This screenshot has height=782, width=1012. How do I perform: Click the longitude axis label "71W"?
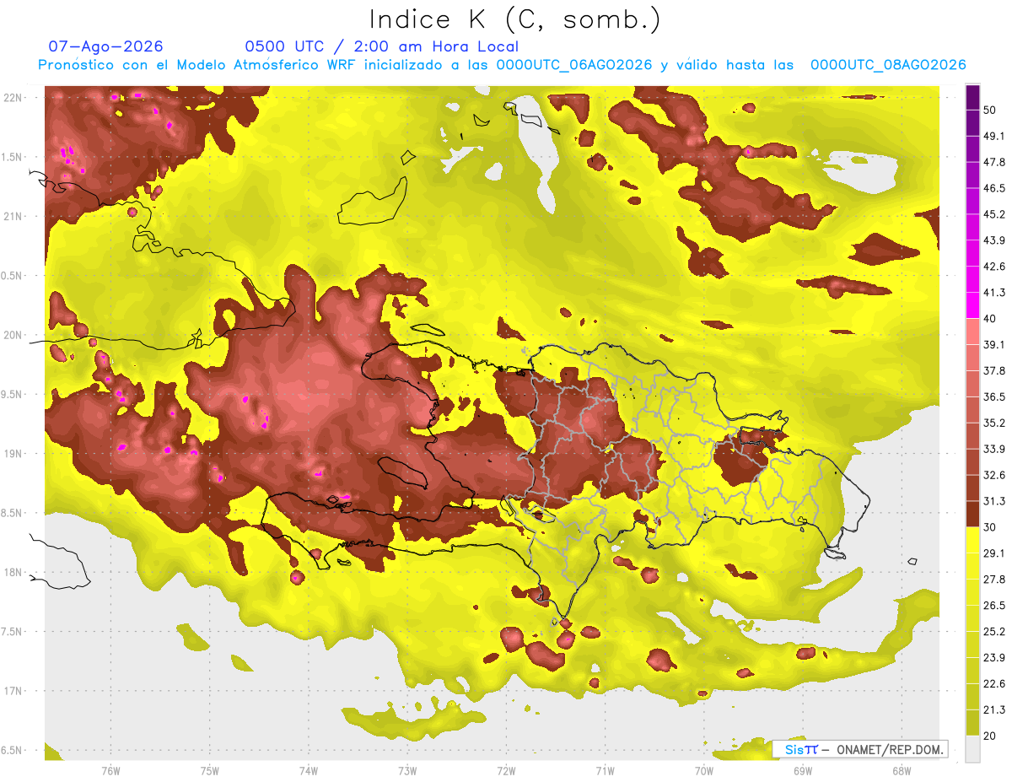click(x=605, y=771)
